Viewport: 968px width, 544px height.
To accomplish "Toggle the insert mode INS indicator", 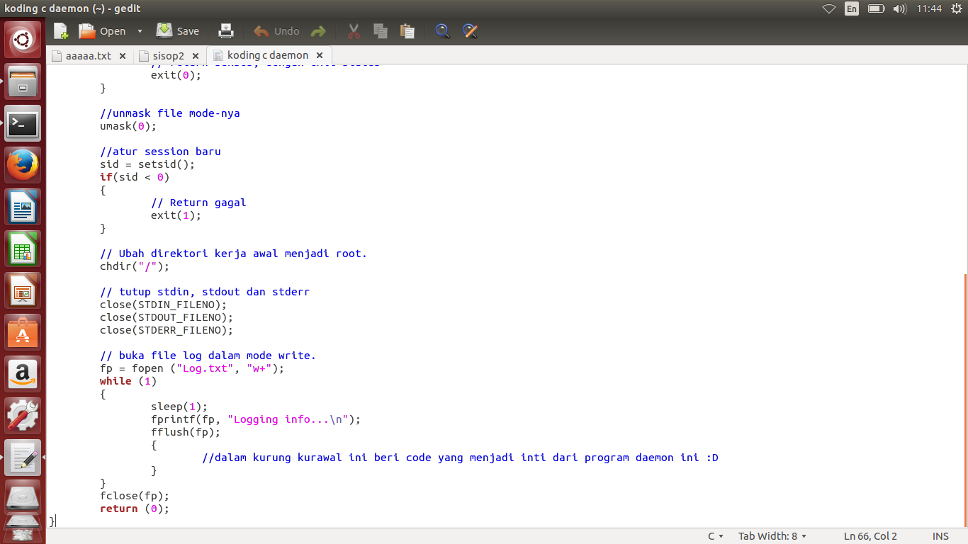I will (940, 536).
